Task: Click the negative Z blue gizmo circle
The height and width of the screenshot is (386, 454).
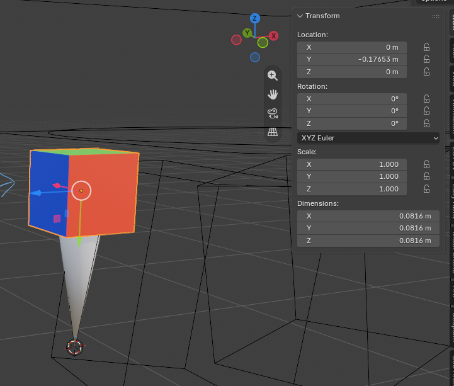Action: (255, 57)
